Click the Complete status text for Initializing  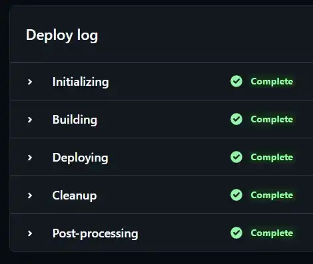(x=272, y=82)
